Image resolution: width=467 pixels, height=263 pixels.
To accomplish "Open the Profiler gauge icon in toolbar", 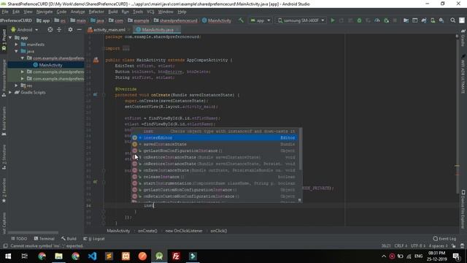I will [377, 20].
